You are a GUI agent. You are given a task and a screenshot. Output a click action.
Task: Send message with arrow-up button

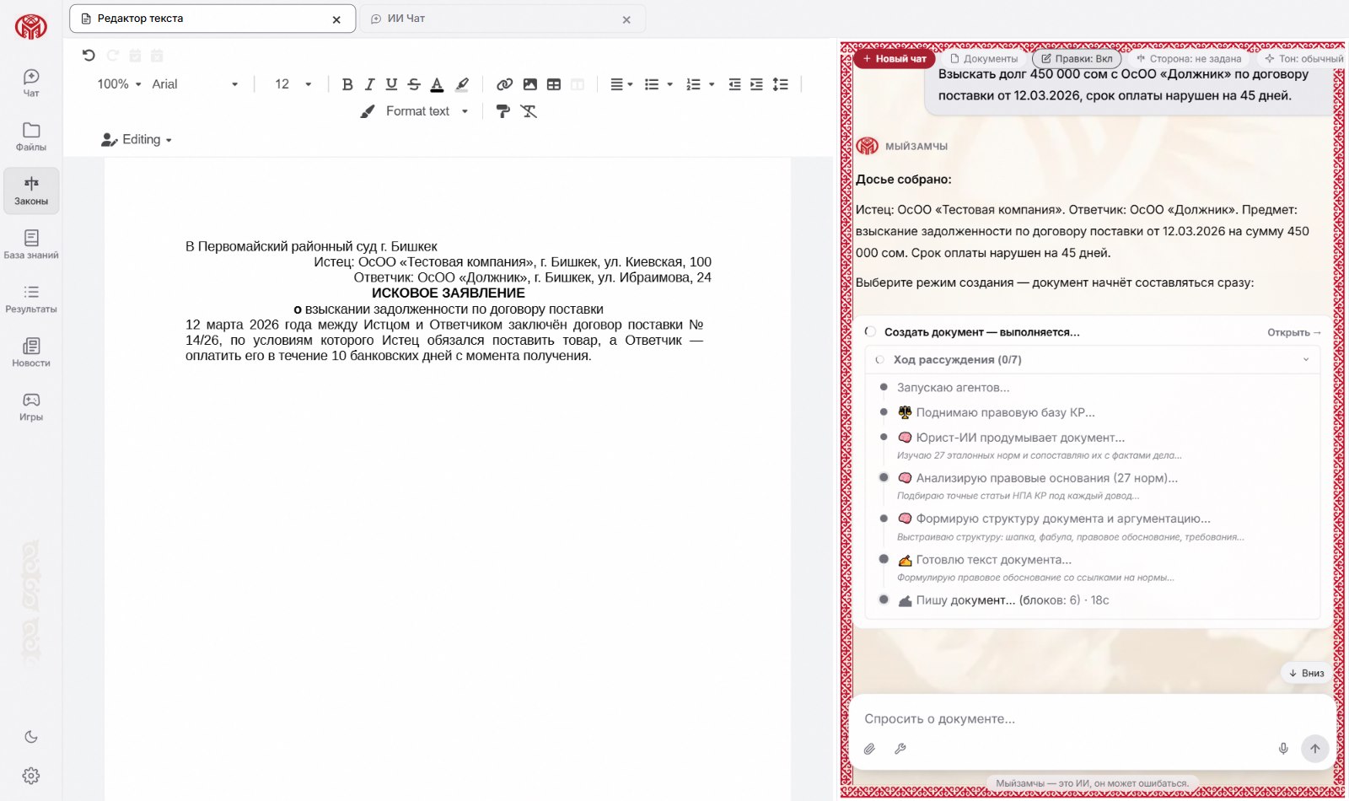[x=1315, y=749]
